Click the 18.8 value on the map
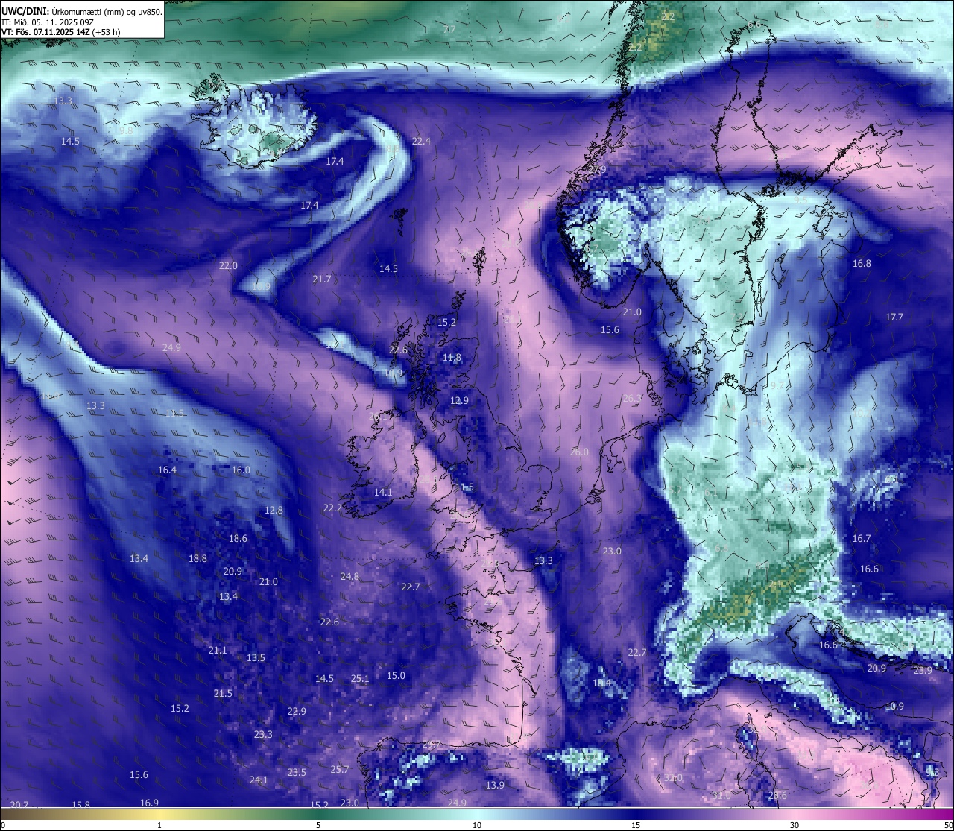This screenshot has height=831, width=954. [198, 558]
